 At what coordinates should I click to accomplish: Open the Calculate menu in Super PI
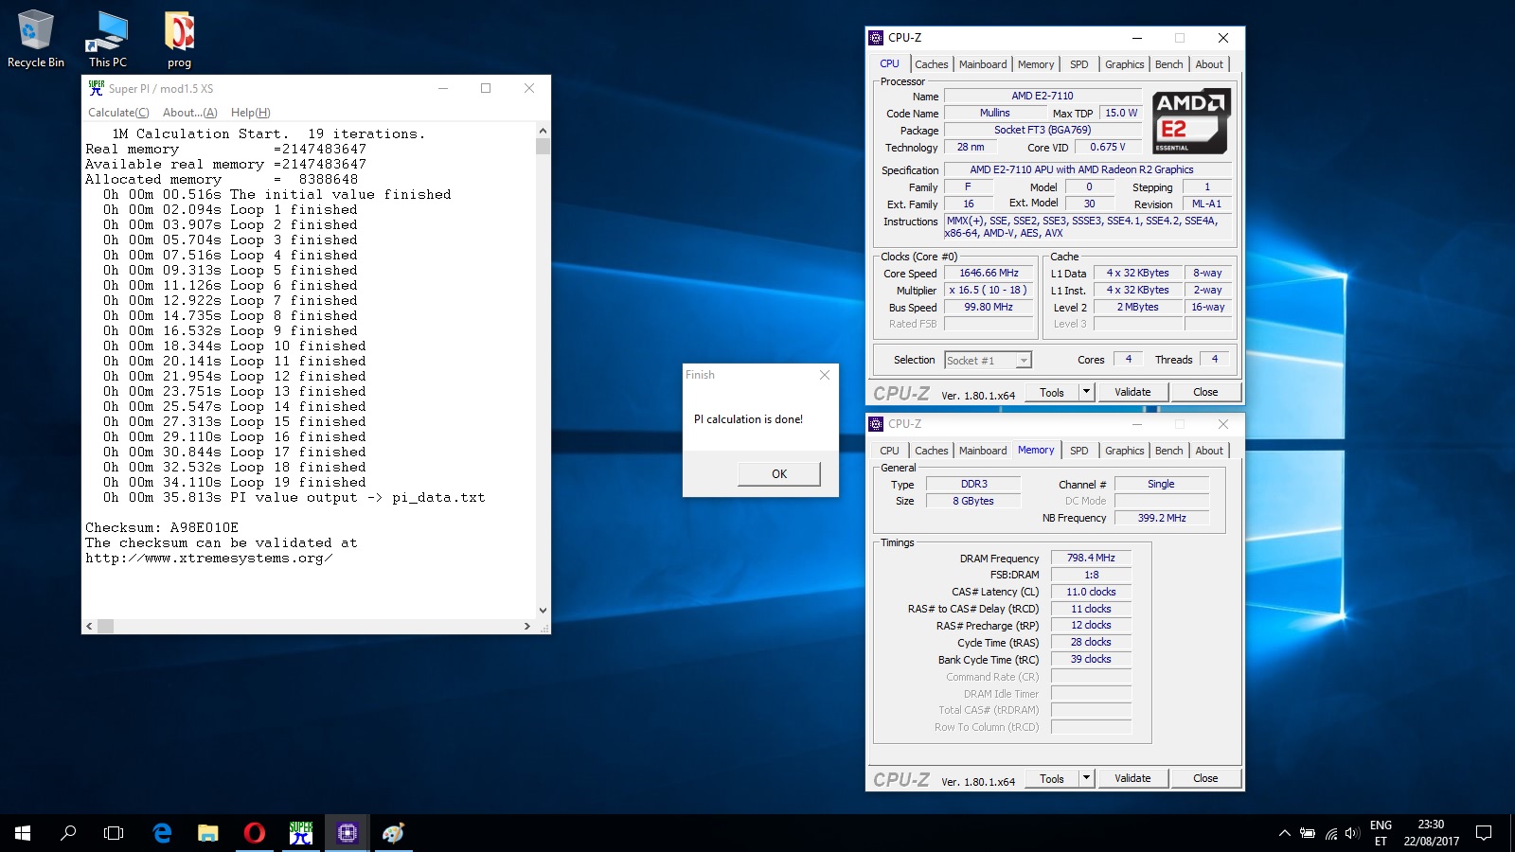click(118, 113)
